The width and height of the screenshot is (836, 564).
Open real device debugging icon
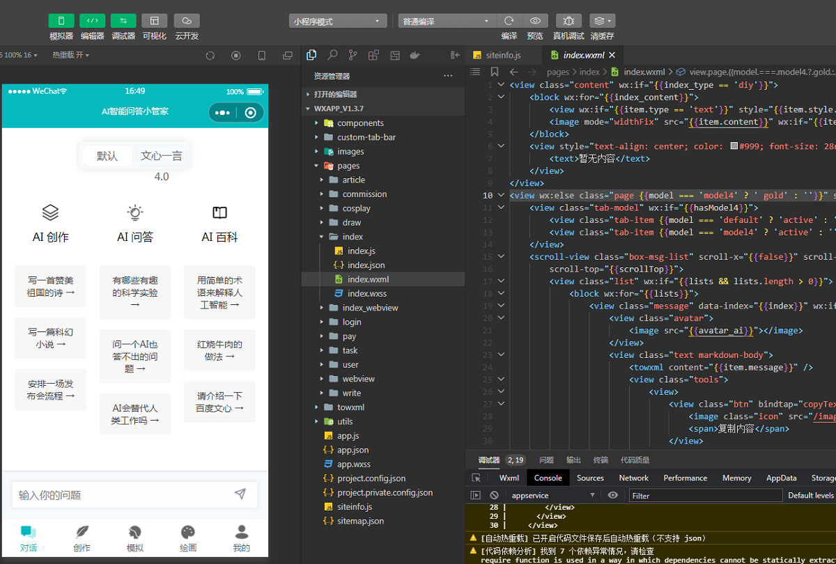click(568, 21)
